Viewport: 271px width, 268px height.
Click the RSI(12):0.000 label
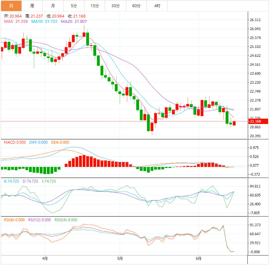click(40, 220)
